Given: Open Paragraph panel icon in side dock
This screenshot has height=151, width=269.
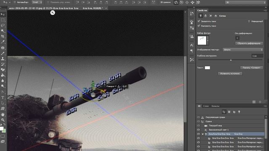Looking at the screenshot, I should (x=192, y=51).
